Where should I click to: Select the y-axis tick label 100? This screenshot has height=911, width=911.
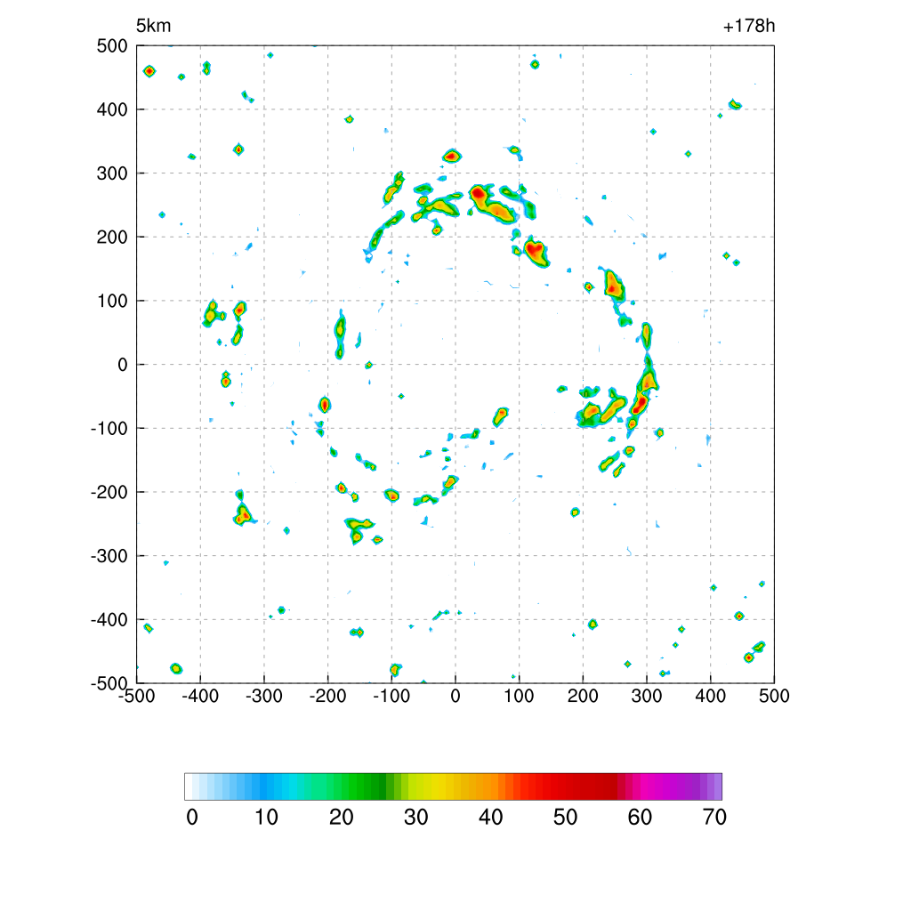[112, 301]
